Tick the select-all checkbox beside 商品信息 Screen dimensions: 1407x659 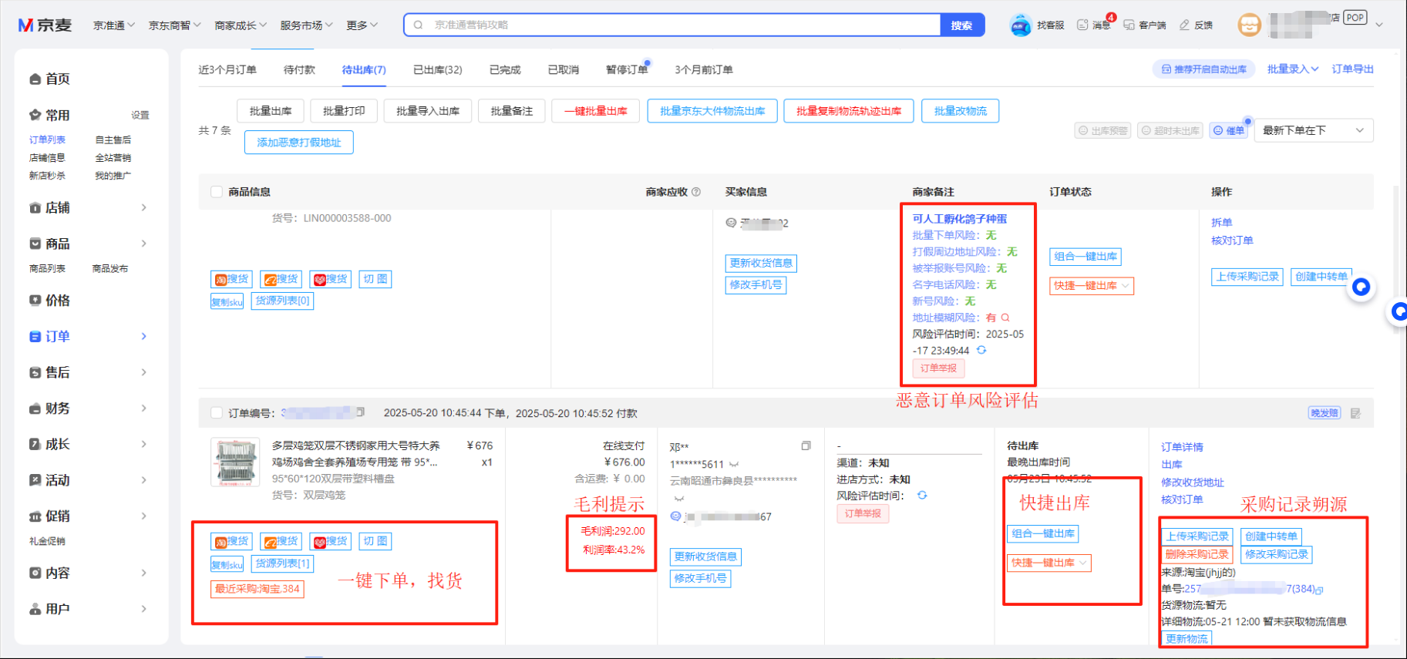(x=217, y=192)
